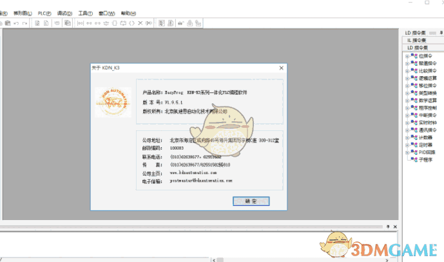Screen dimensions: 444x262
Task: Select the 类型转换 tree item label
Action: coord(428,93)
